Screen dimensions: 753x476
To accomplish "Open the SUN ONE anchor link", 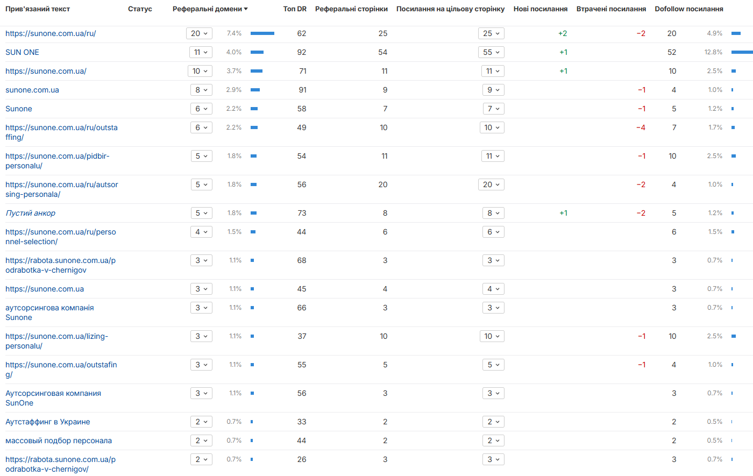I will pos(22,52).
